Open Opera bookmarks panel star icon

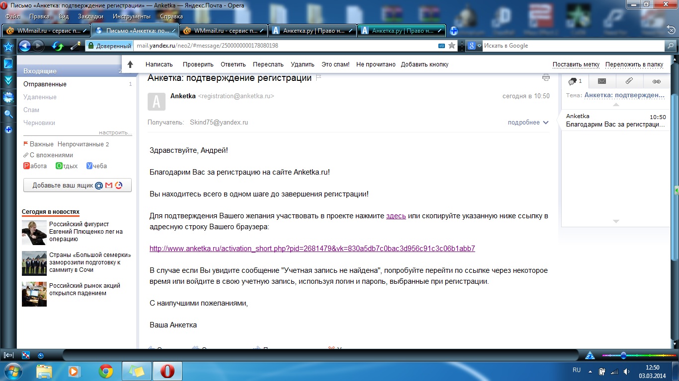(x=8, y=47)
